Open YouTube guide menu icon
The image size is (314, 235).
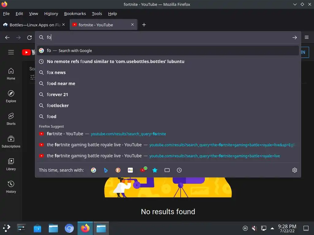click(11, 52)
